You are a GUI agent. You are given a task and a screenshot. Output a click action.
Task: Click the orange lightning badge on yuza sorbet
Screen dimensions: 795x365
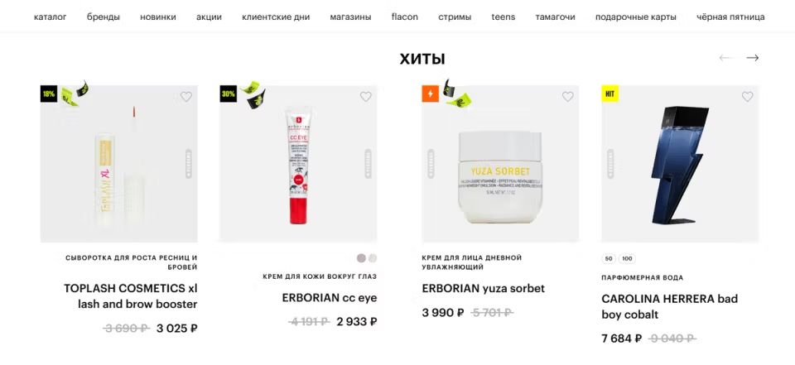tap(431, 94)
